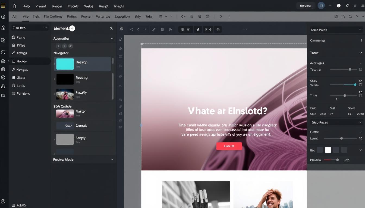Click the search icon above the Mate Paads panel

350,17
